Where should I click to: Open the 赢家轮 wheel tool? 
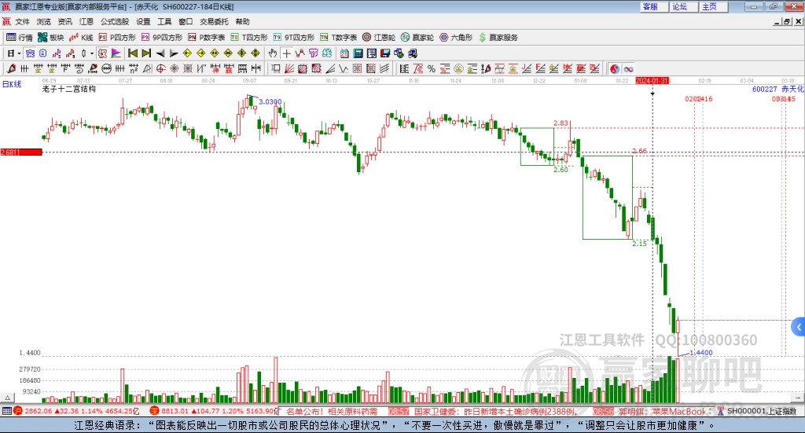pos(417,38)
